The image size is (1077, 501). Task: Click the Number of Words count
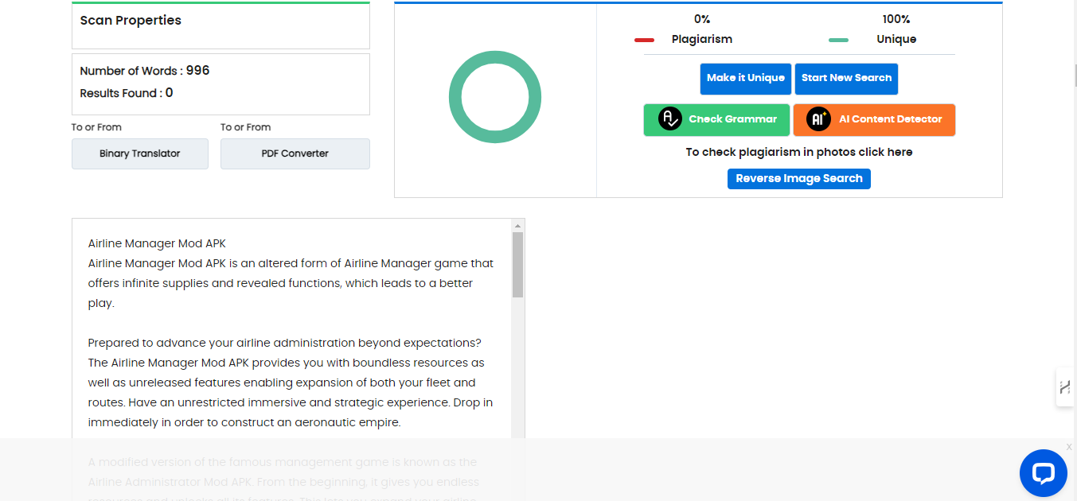point(197,71)
